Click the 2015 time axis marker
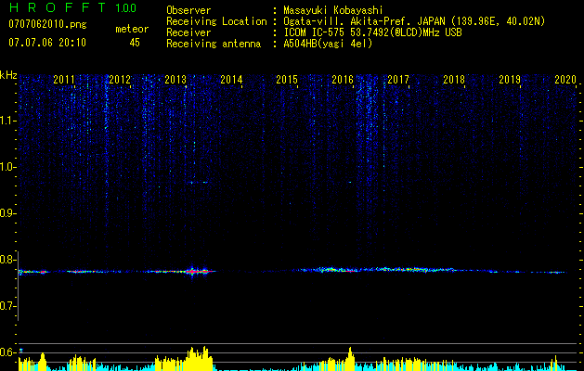 (287, 79)
